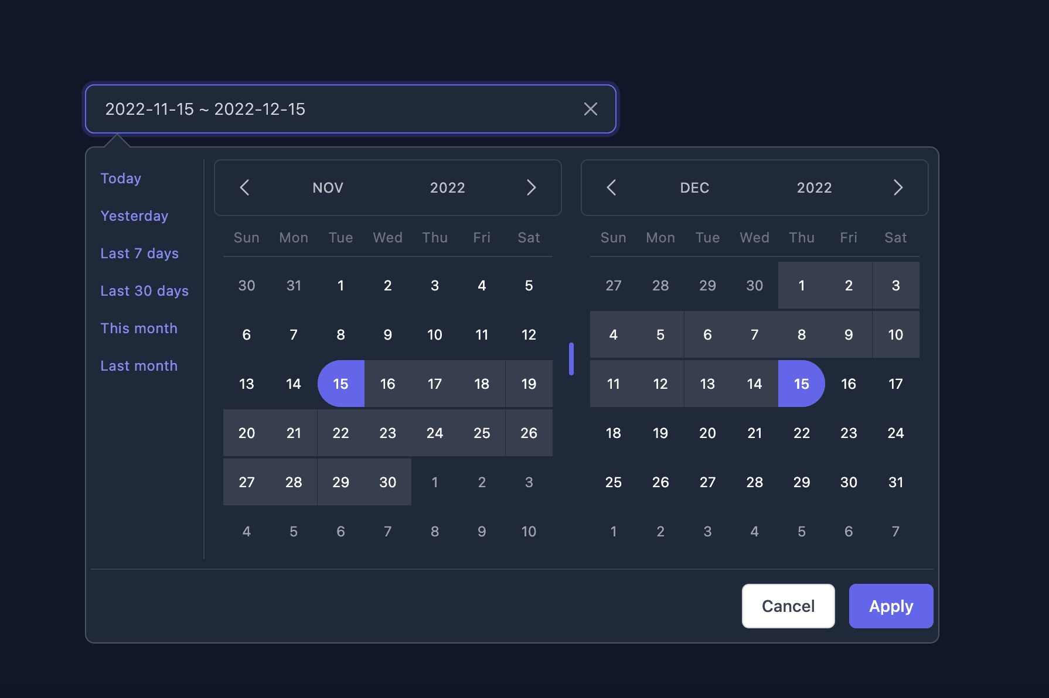This screenshot has height=698, width=1049.
Task: Select December 15 end date
Action: pyautogui.click(x=801, y=384)
